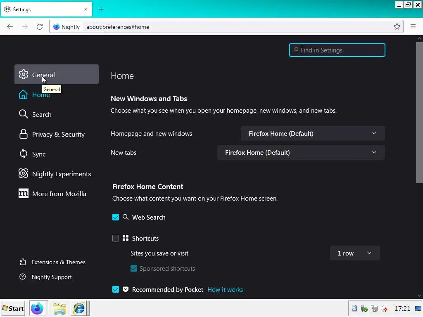Reload the current page
Screen dimensions: 423x317
pyautogui.click(x=40, y=27)
